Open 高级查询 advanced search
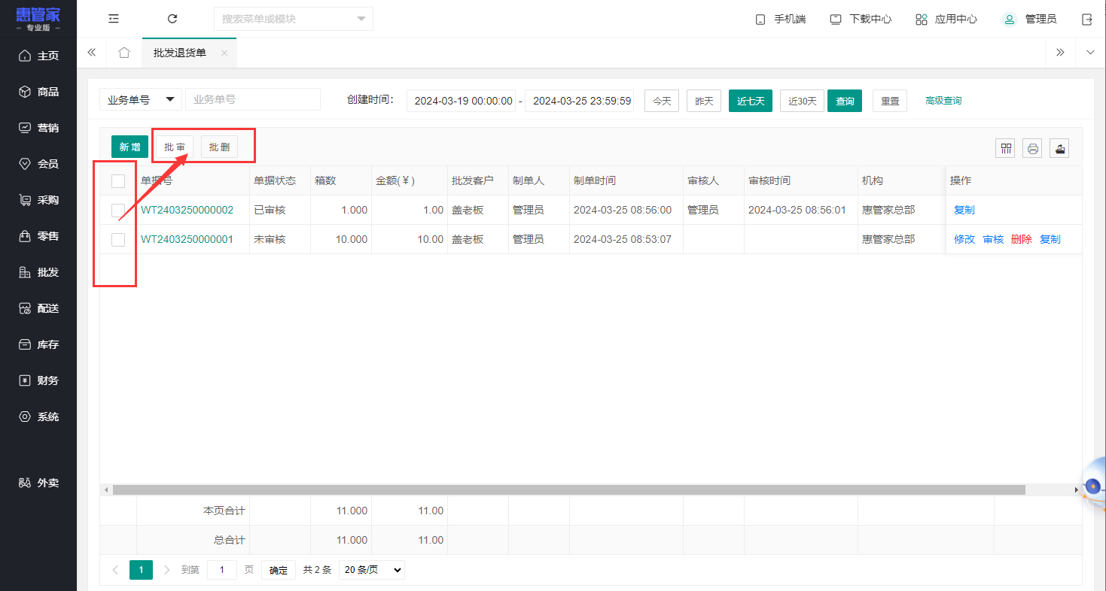The height and width of the screenshot is (591, 1106). [x=943, y=101]
